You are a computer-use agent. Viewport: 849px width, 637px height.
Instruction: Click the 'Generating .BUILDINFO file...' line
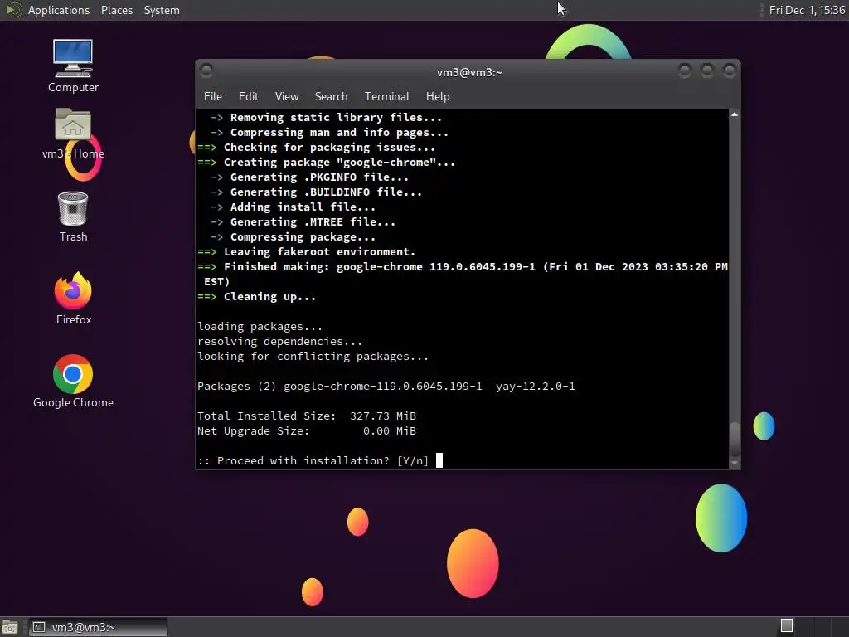[x=316, y=192]
